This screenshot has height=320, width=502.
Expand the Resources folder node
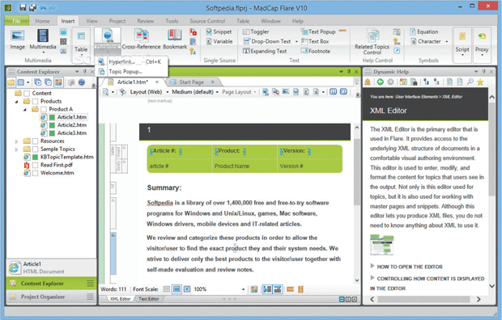(x=17, y=141)
